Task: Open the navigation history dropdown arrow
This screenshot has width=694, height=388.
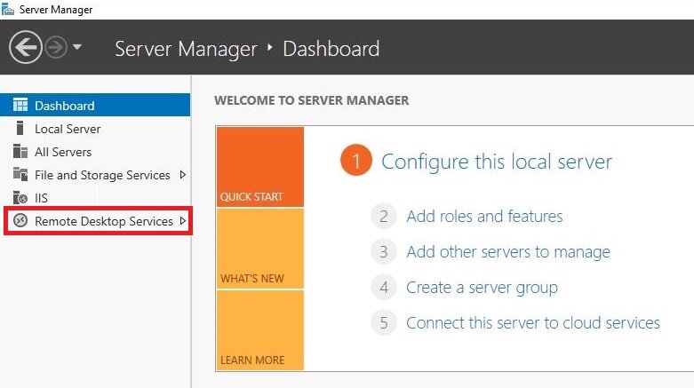Action: pos(77,46)
